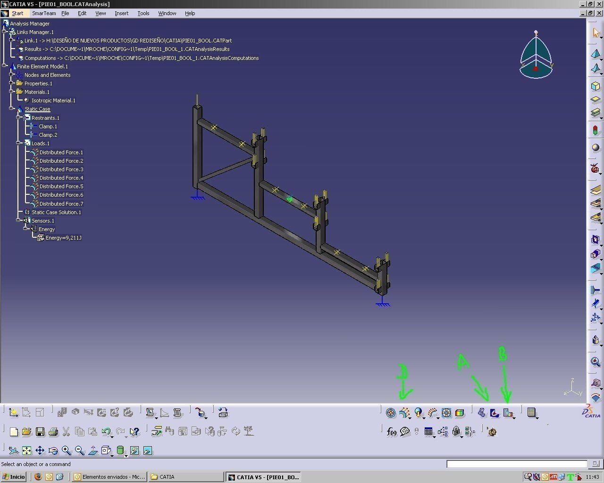The width and height of the screenshot is (604, 483).
Task: Select Isotropic Material.1 in tree
Action: (53, 100)
